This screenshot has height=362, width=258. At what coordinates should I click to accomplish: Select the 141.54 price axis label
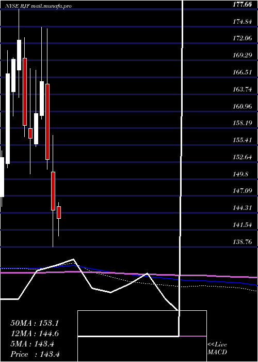point(243,224)
